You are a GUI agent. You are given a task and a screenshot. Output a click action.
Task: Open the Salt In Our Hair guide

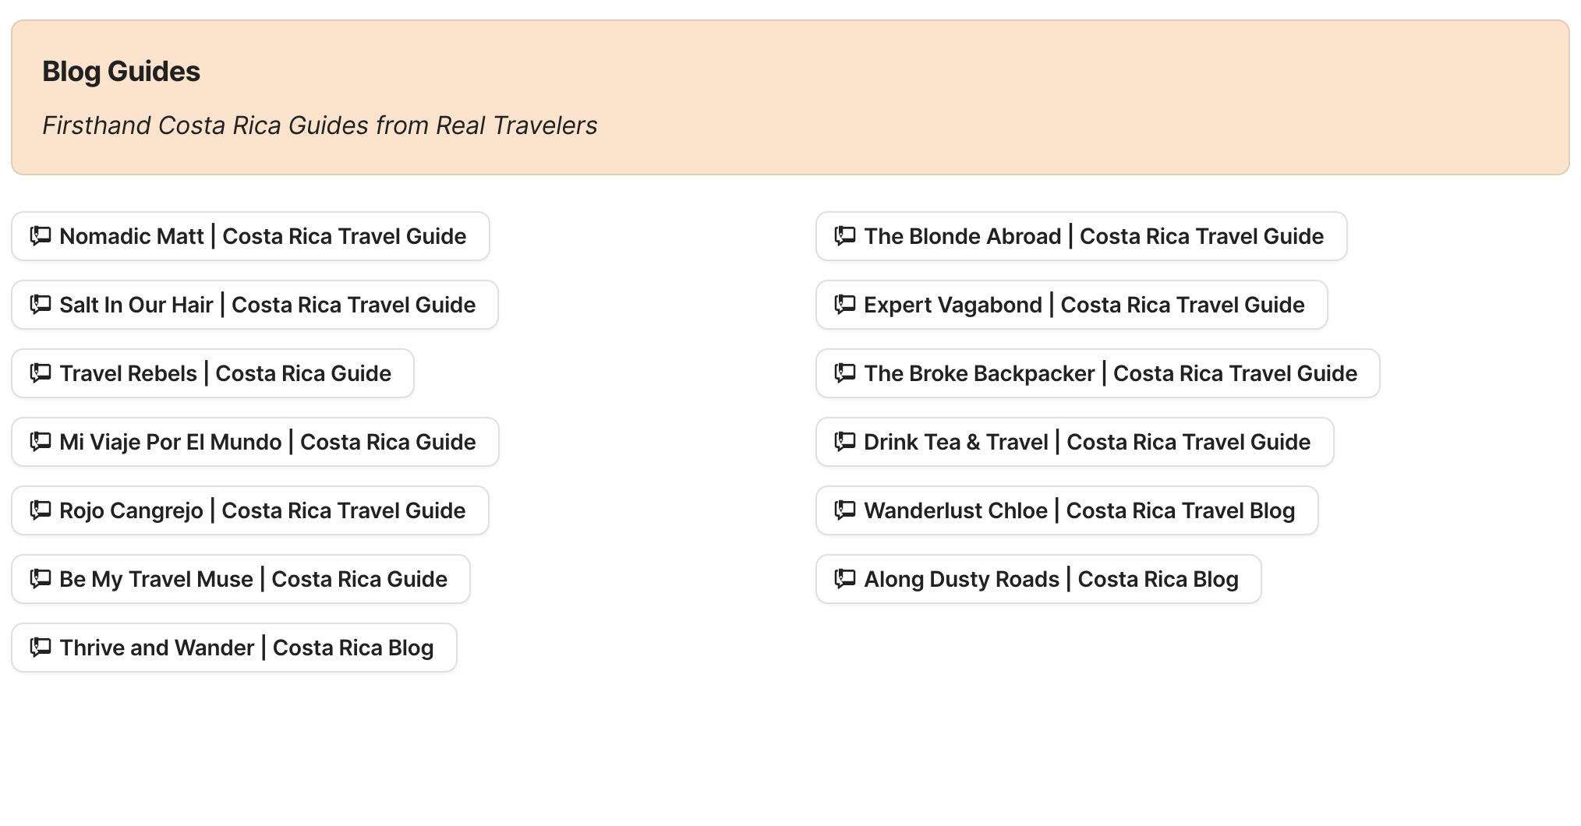[x=254, y=305]
